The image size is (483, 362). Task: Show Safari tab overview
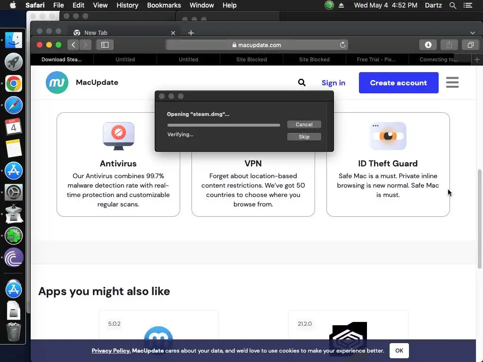[470, 45]
